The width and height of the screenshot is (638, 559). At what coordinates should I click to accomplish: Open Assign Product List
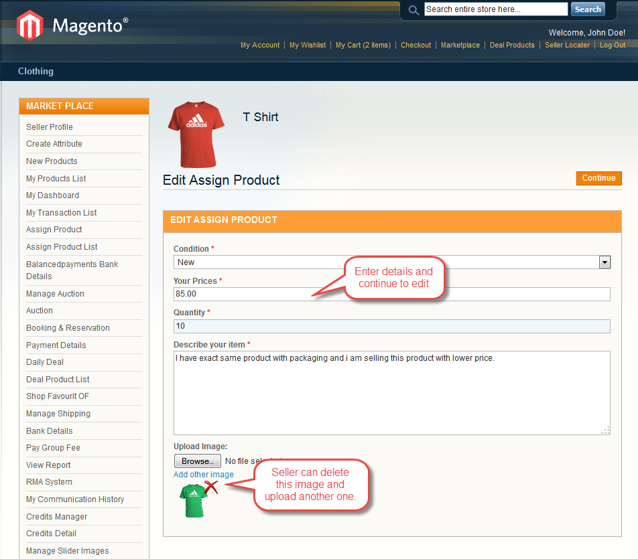point(62,247)
